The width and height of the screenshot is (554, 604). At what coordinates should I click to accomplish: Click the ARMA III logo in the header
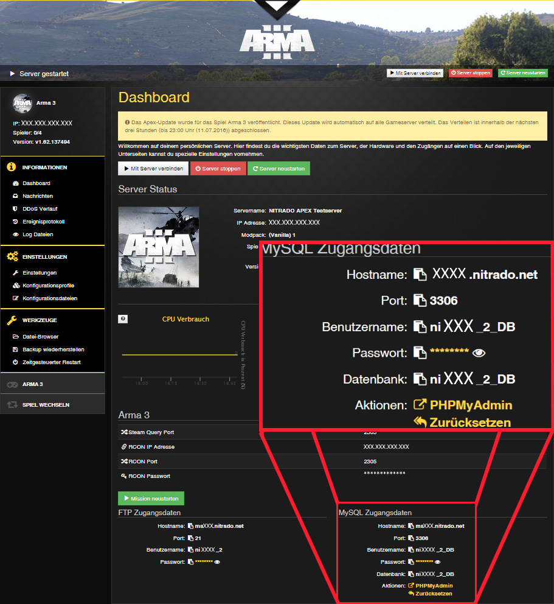click(277, 43)
